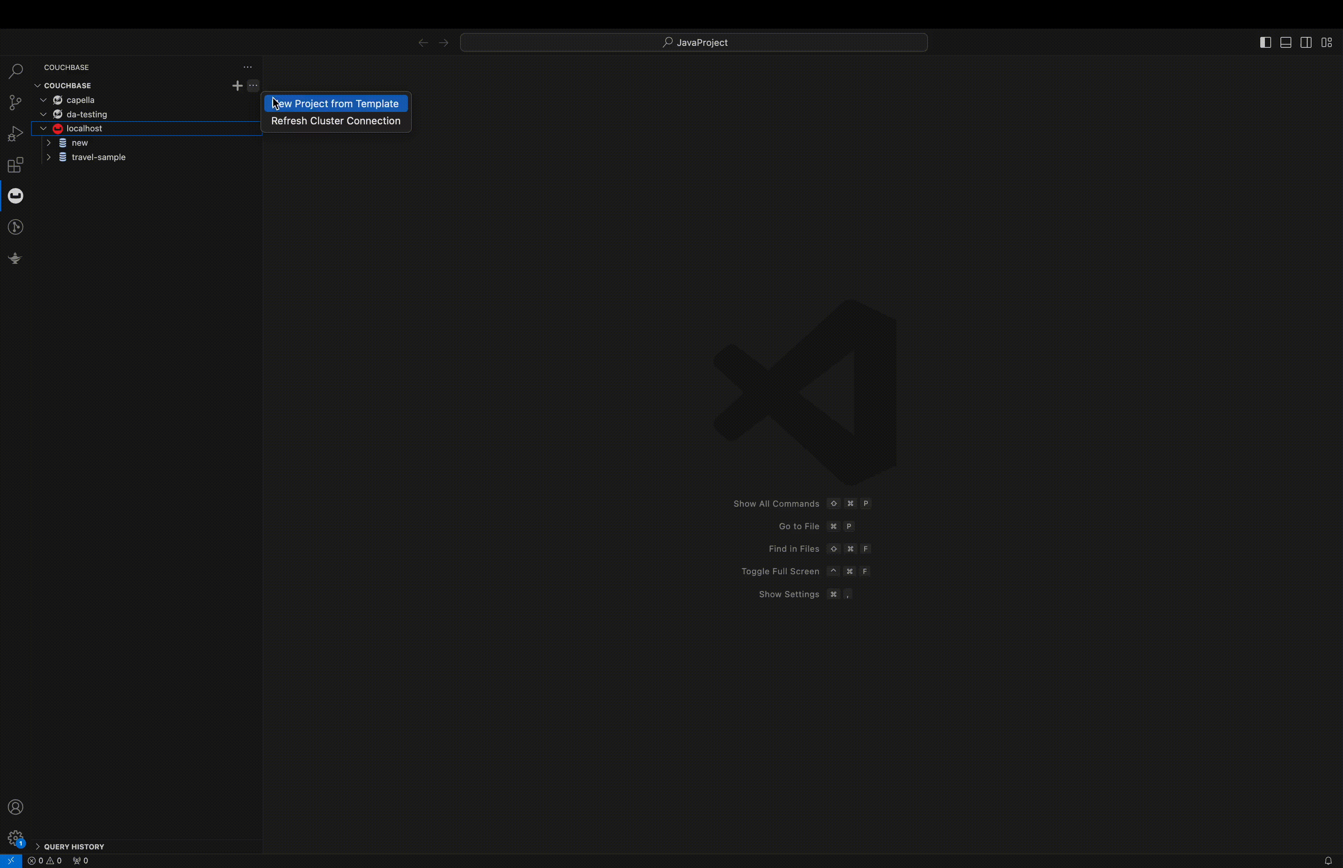The image size is (1343, 868).
Task: Click the Toggle Full Screen hint
Action: click(780, 572)
